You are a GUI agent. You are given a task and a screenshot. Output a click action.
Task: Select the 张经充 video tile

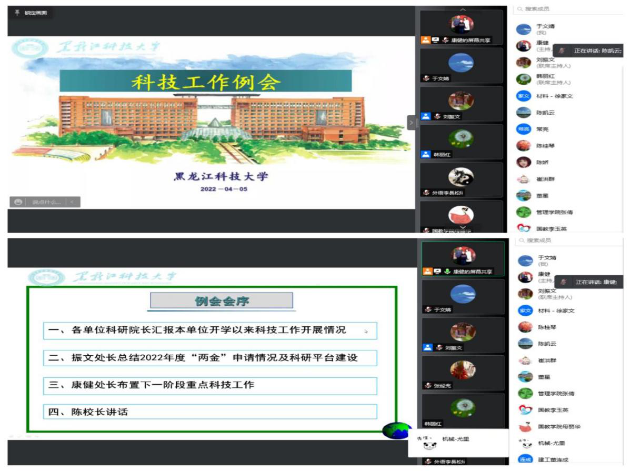[x=463, y=372]
